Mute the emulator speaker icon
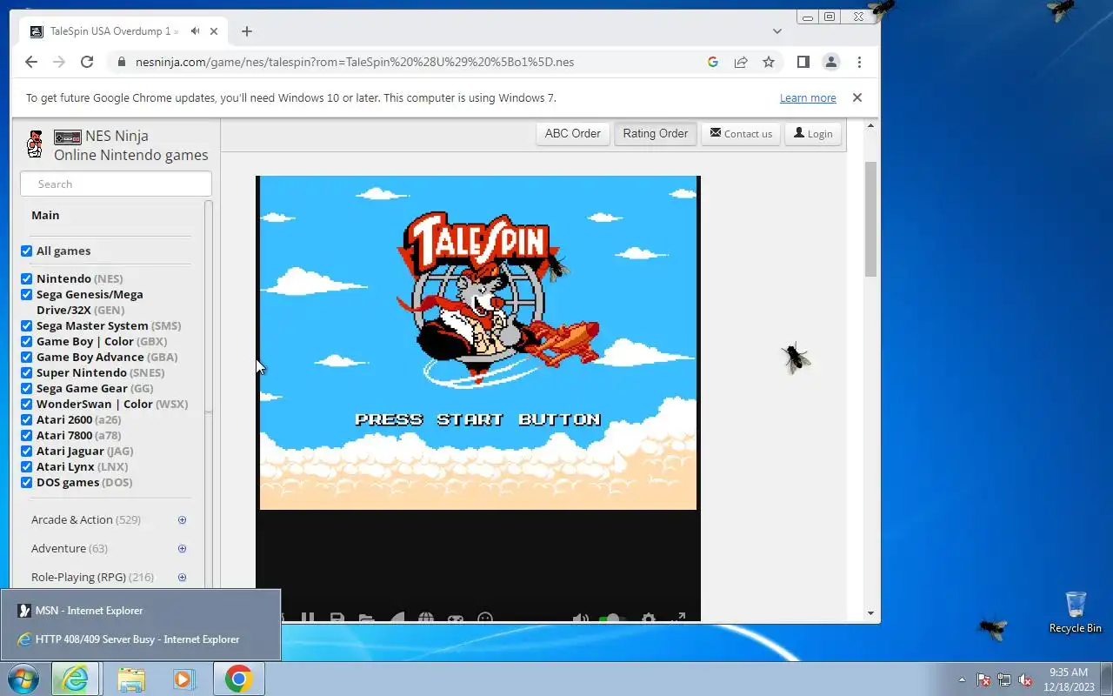The width and height of the screenshot is (1113, 696). pyautogui.click(x=580, y=619)
